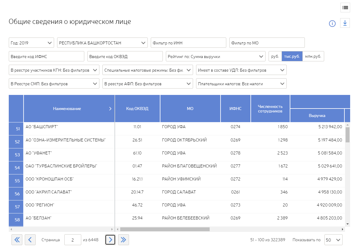Open the Год: 2019 dropdown
This screenshot has width=358, height=250.
tap(31, 43)
